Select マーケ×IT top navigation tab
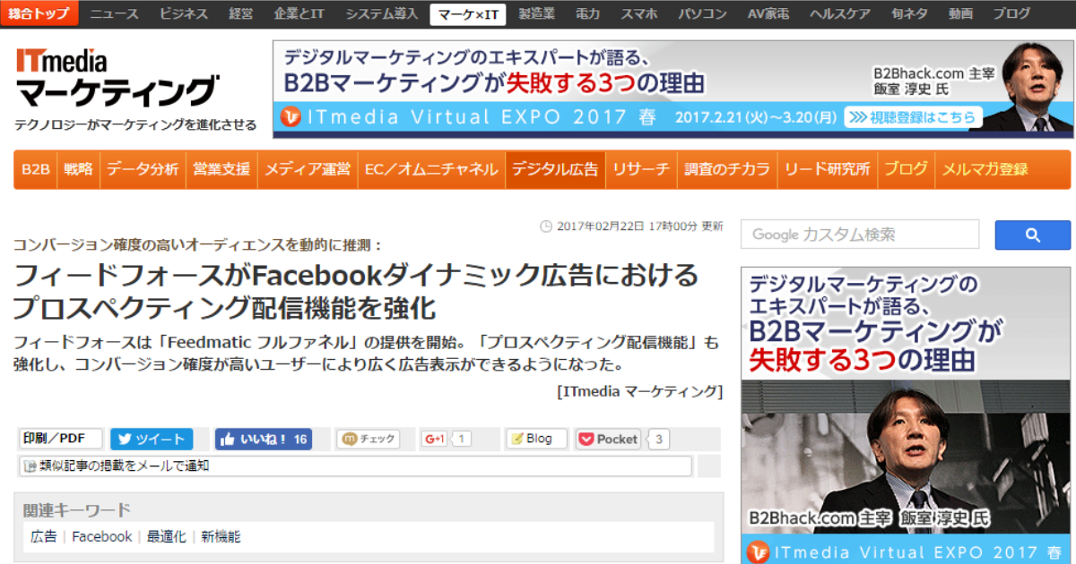 468,13
